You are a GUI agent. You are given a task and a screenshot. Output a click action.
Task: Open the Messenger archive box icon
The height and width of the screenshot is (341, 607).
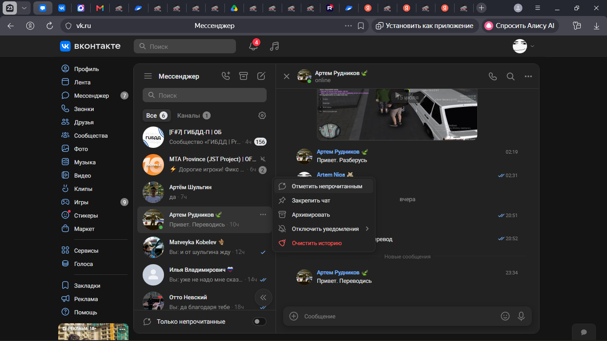[244, 76]
